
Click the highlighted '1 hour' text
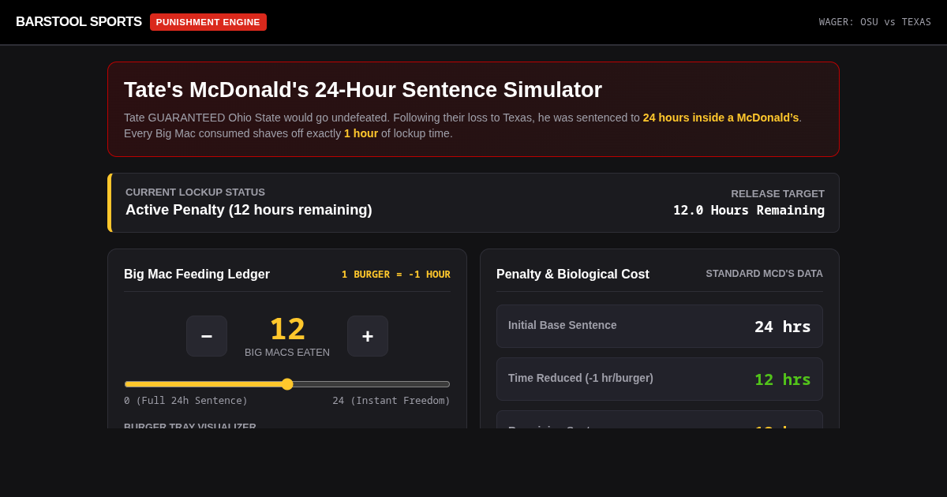(361, 133)
